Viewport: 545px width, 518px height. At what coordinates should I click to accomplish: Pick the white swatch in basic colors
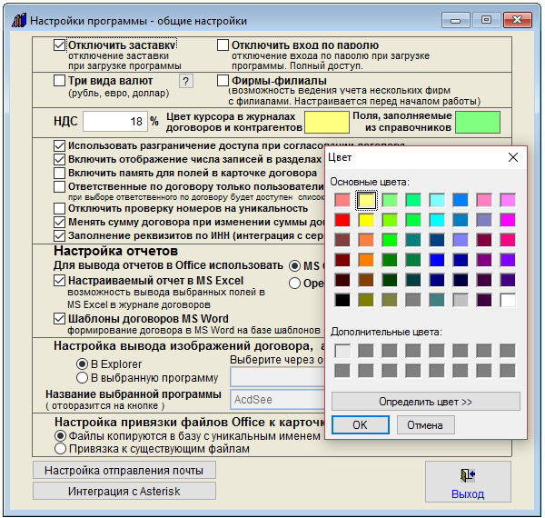[x=508, y=299]
